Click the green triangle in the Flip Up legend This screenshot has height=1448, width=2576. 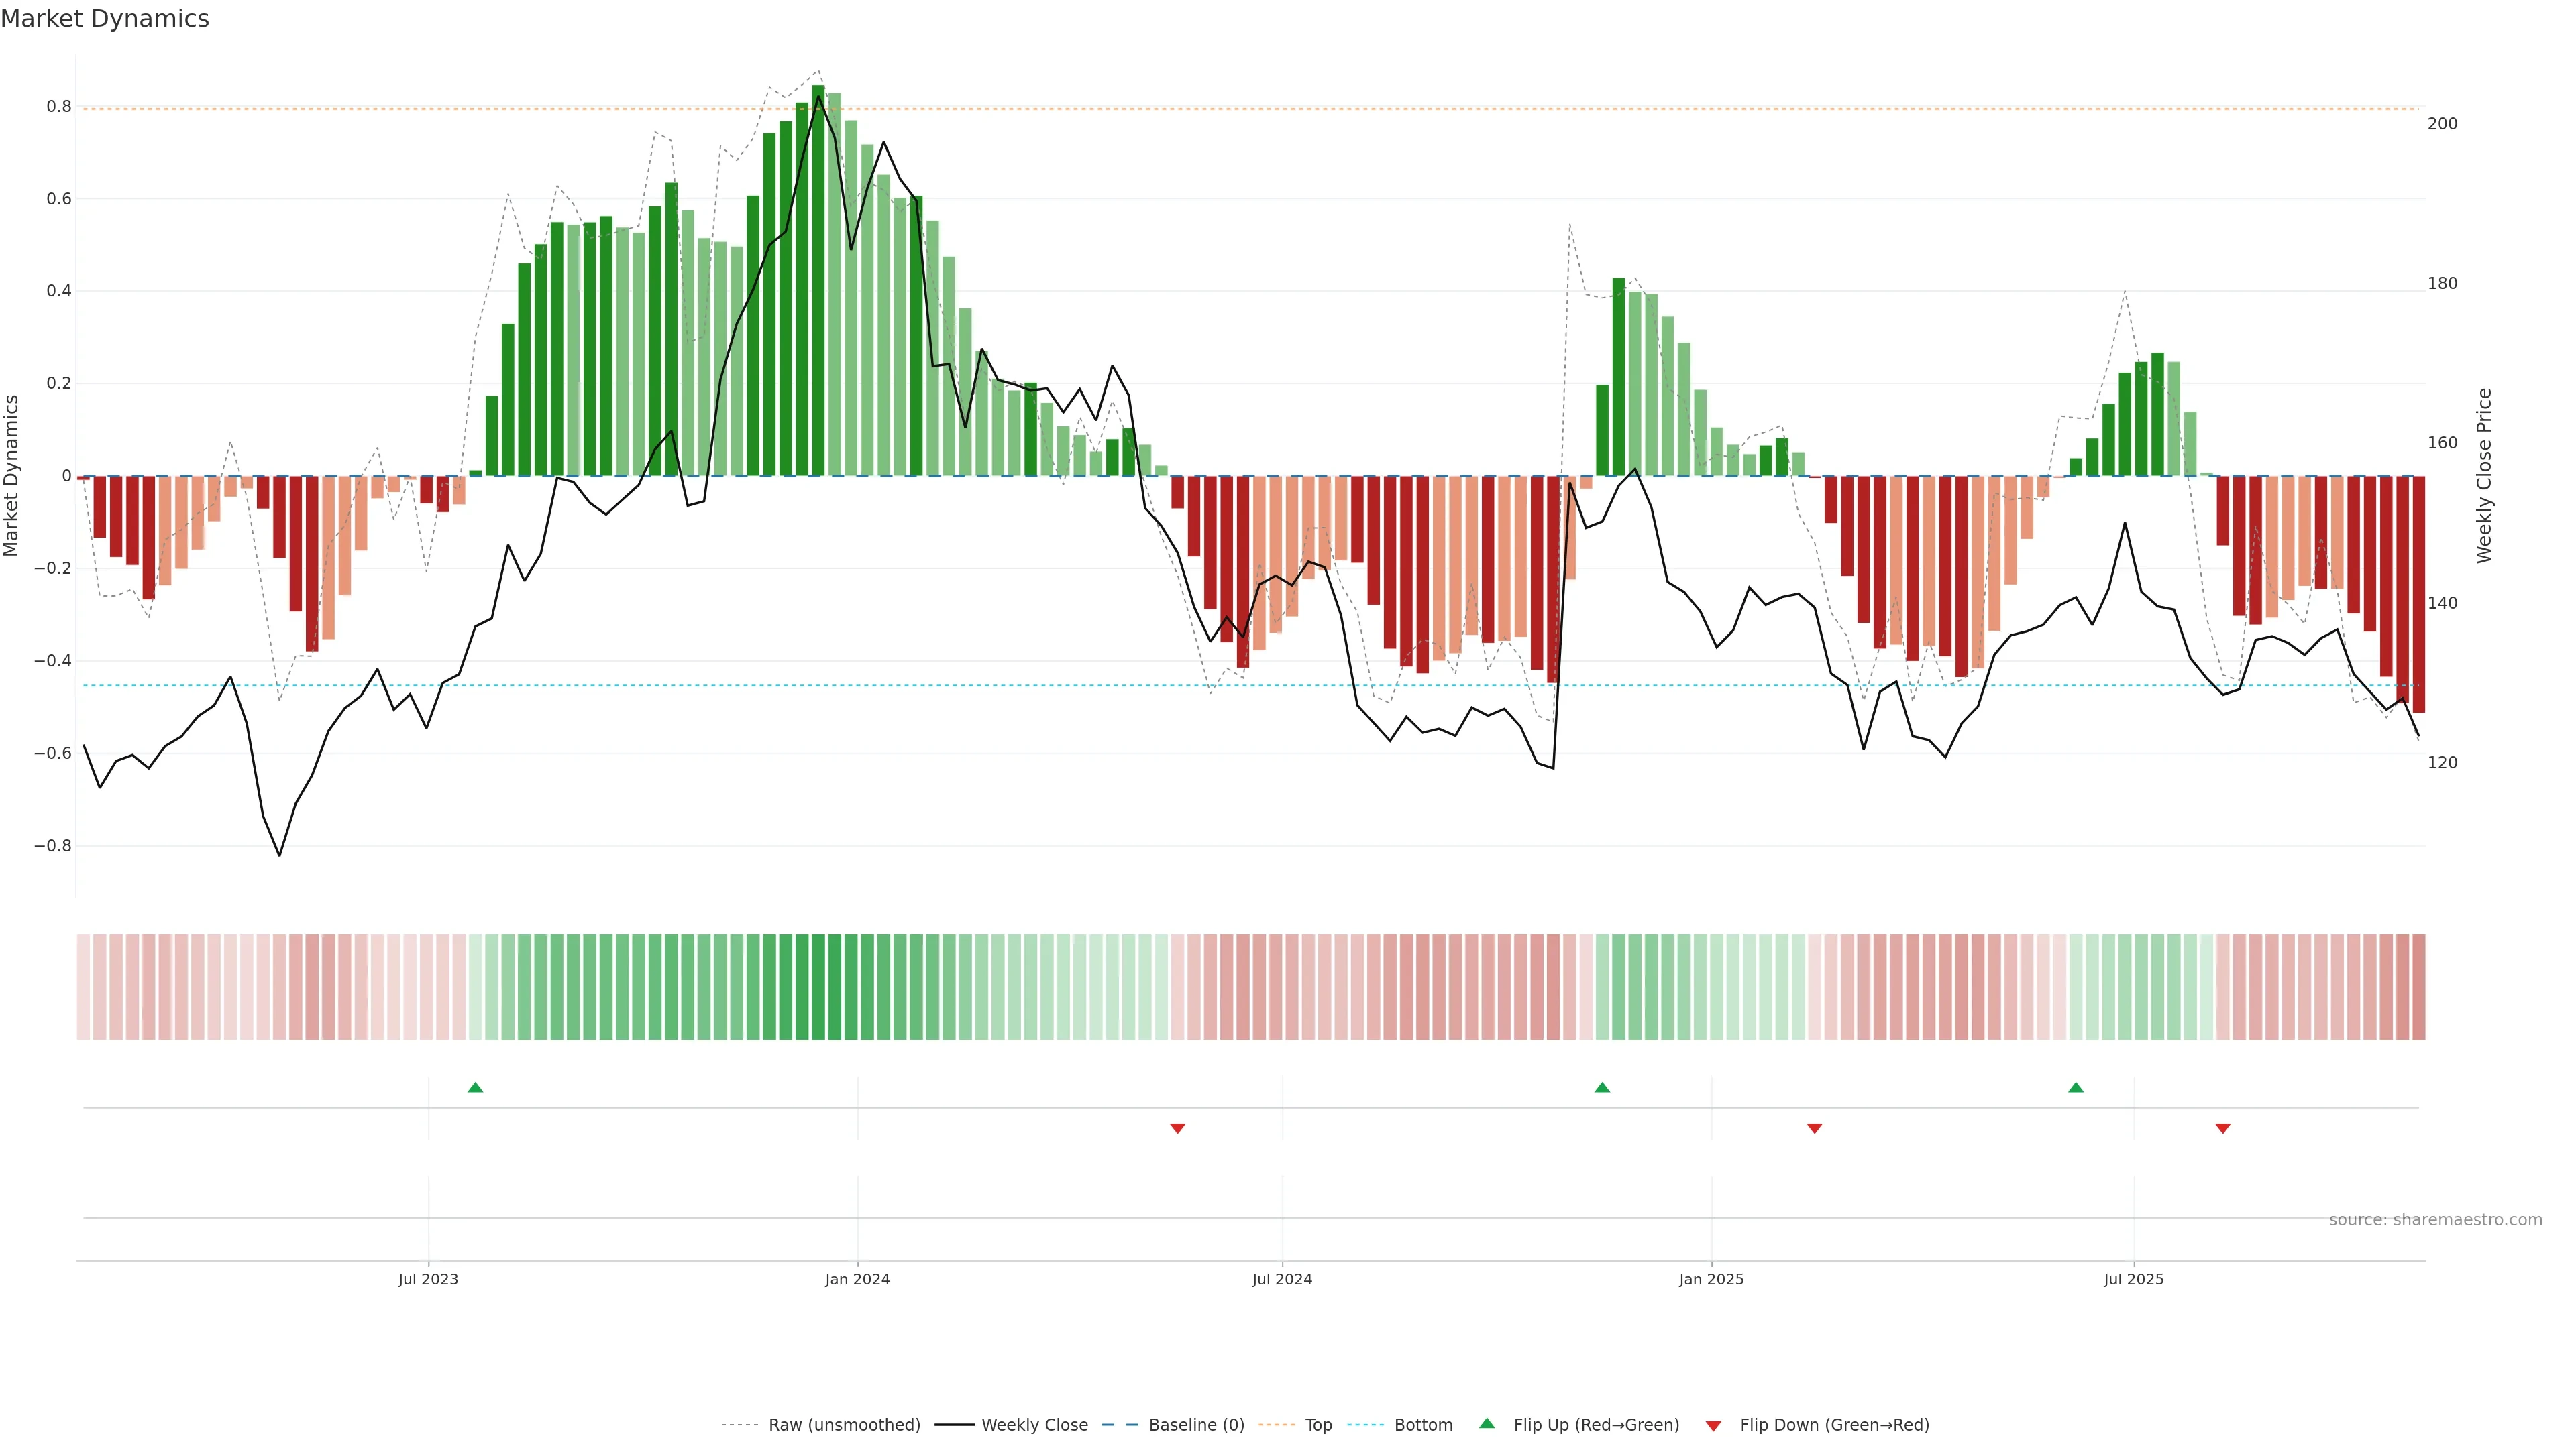pyautogui.click(x=1487, y=1423)
